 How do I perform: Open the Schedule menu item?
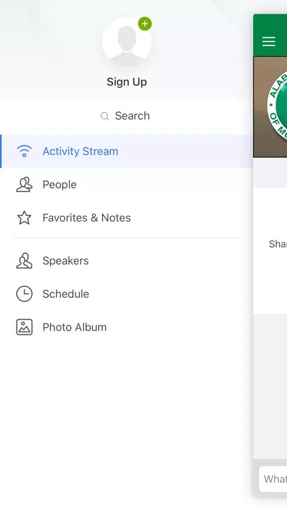click(x=126, y=294)
